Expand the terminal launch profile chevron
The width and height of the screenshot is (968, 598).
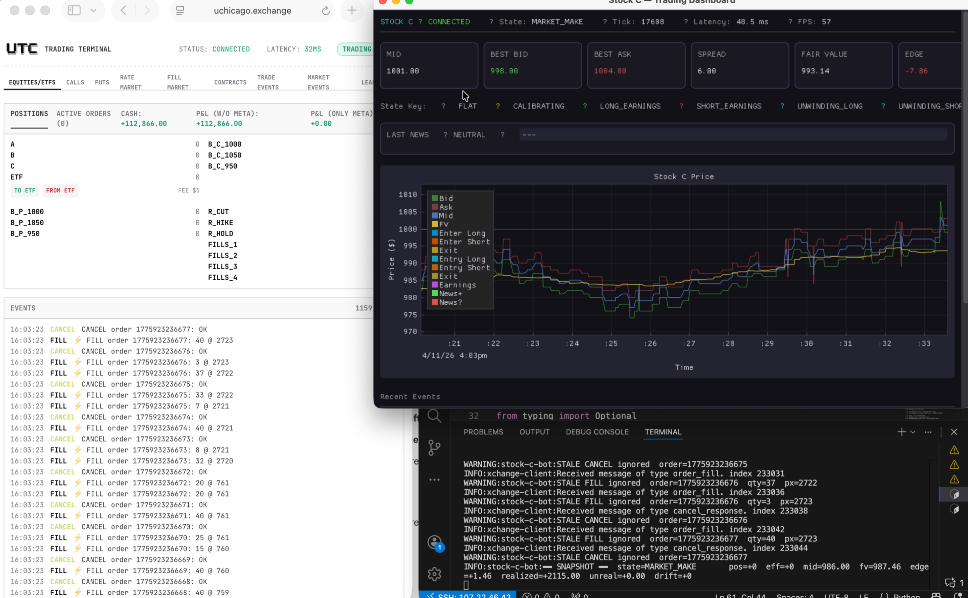click(913, 432)
